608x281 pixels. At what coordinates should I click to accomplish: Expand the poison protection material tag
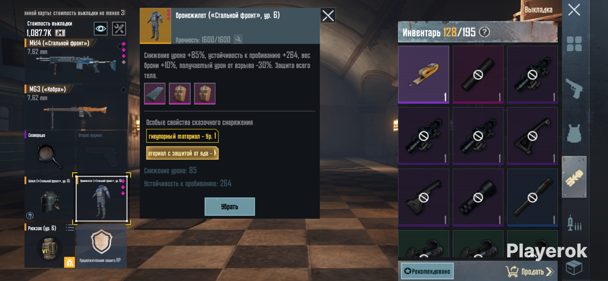[182, 153]
